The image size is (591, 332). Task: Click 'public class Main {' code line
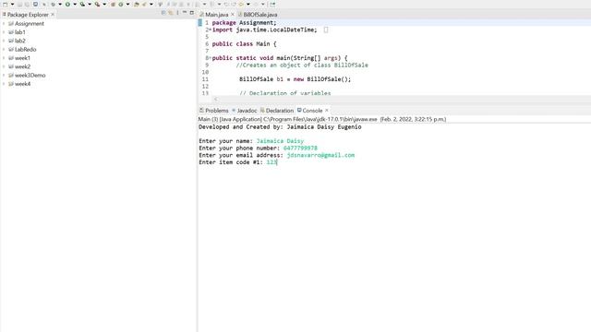coord(244,43)
